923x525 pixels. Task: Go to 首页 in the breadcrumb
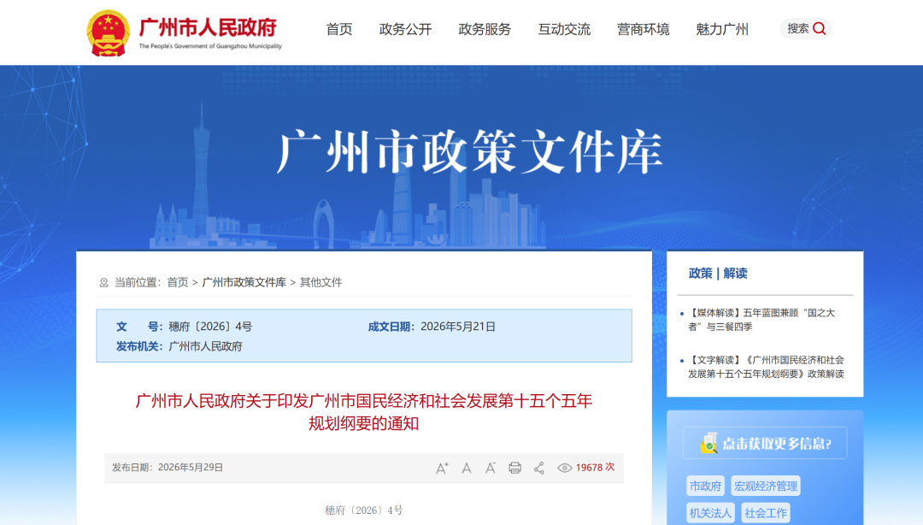[177, 282]
